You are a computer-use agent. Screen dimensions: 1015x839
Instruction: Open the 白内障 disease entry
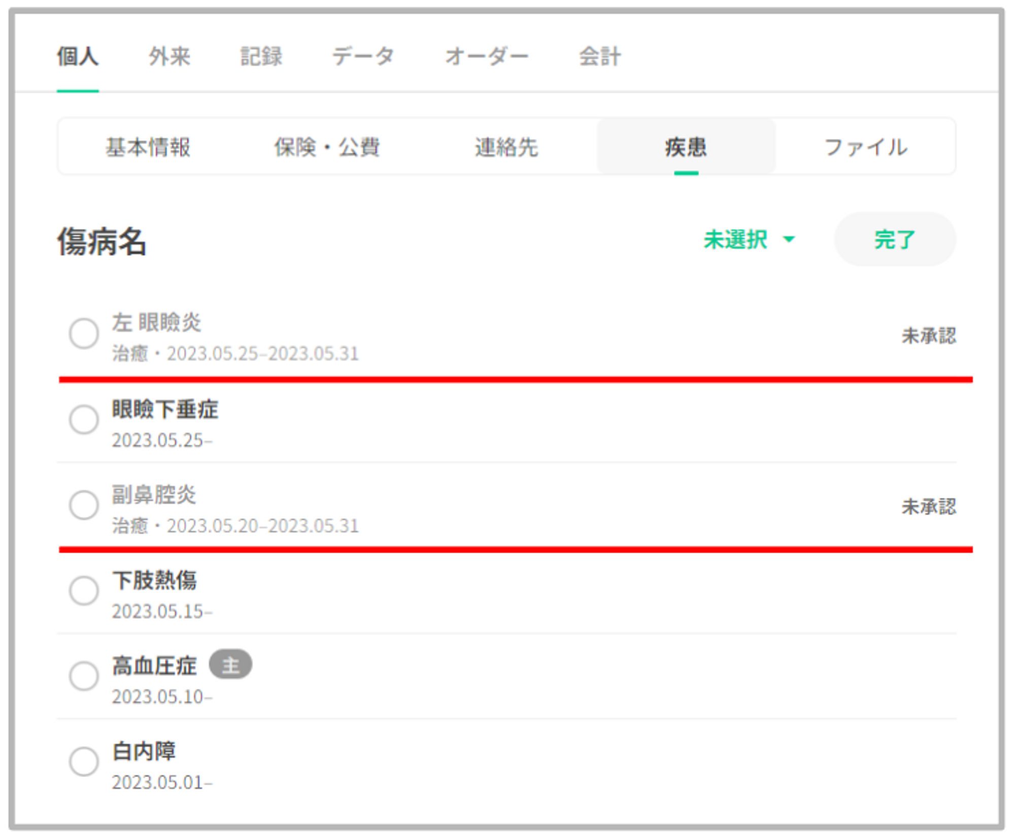point(144,751)
